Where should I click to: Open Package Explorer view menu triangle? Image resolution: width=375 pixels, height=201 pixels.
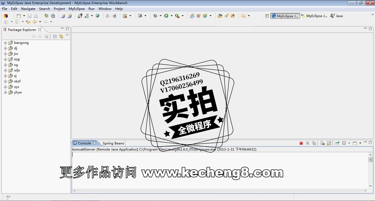click(x=67, y=35)
